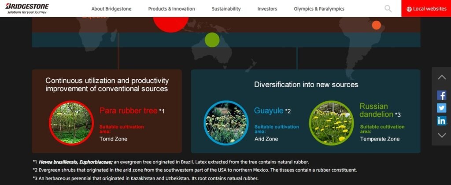
Task: Click the down chevron in the side panel
Action: point(442,135)
